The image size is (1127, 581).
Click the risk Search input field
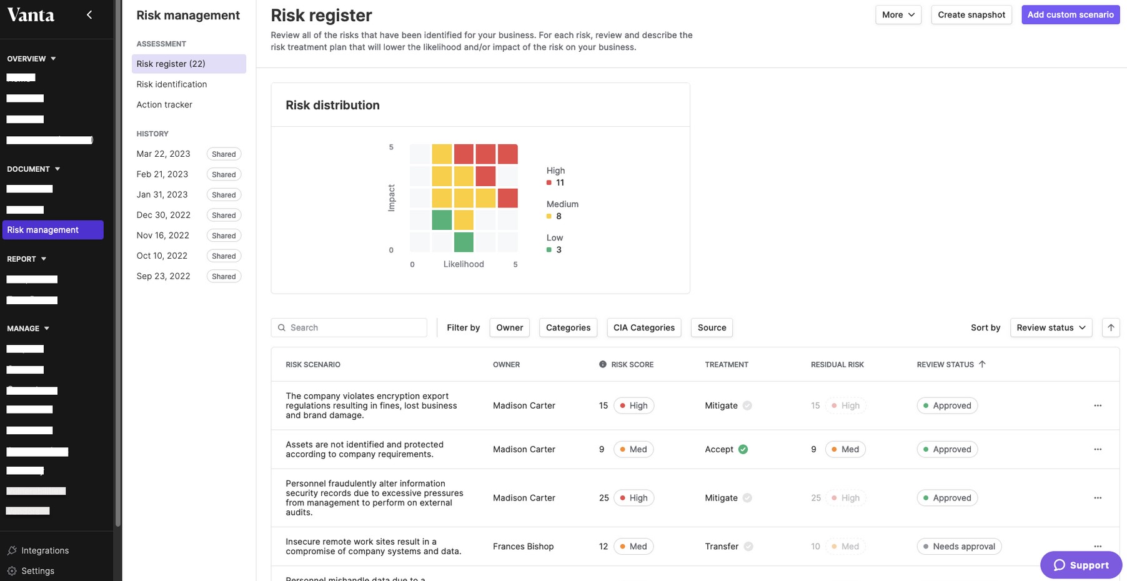pos(350,327)
